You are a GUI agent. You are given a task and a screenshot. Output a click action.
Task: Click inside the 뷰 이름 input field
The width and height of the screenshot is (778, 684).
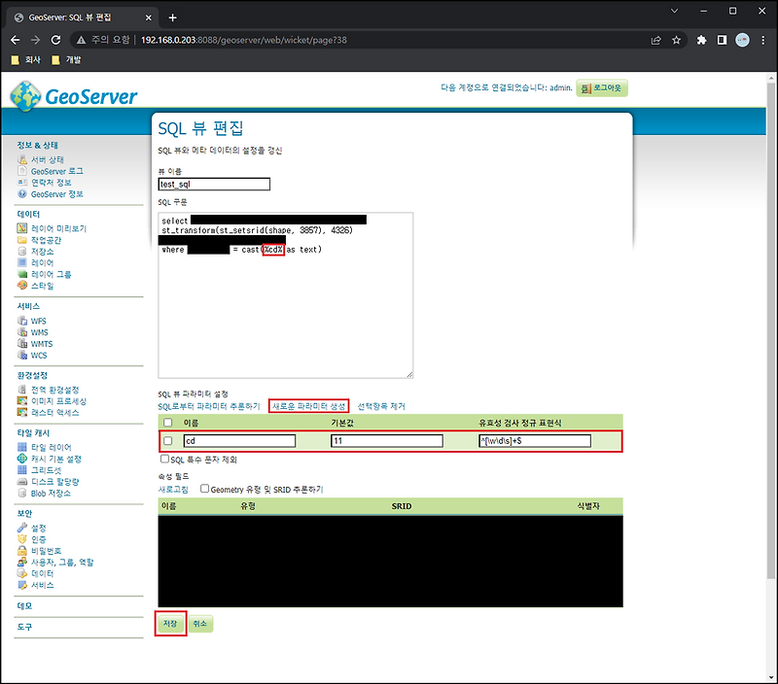point(213,184)
